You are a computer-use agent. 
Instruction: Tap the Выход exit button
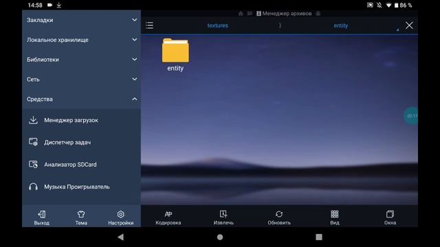click(x=42, y=218)
